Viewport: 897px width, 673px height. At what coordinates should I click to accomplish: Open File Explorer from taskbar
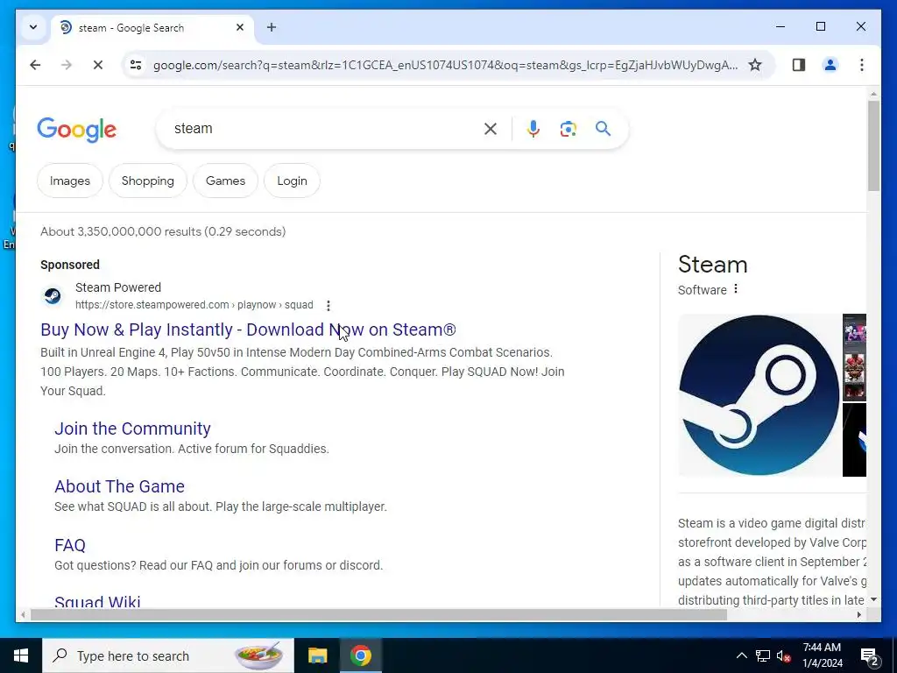[317, 655]
